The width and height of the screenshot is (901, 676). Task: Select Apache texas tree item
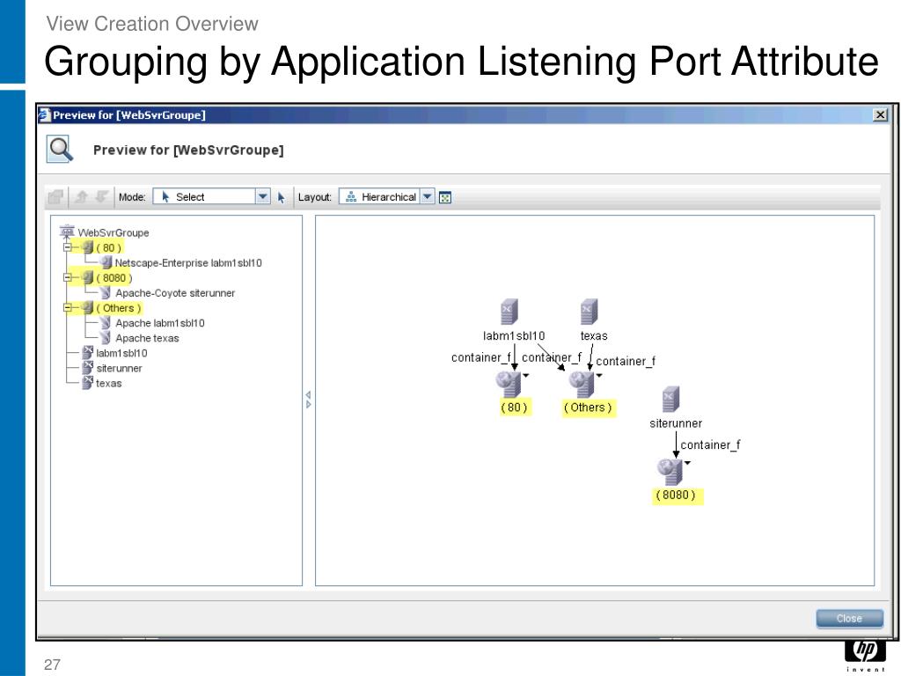tap(147, 338)
